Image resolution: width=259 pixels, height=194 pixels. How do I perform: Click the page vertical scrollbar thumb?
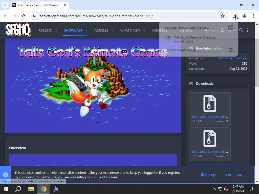click(257, 63)
